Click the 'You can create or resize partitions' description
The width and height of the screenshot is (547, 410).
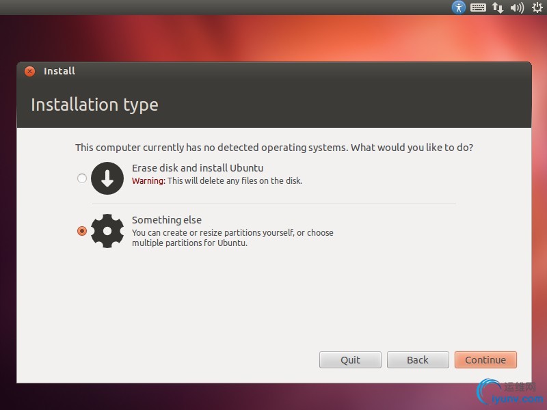[232, 238]
